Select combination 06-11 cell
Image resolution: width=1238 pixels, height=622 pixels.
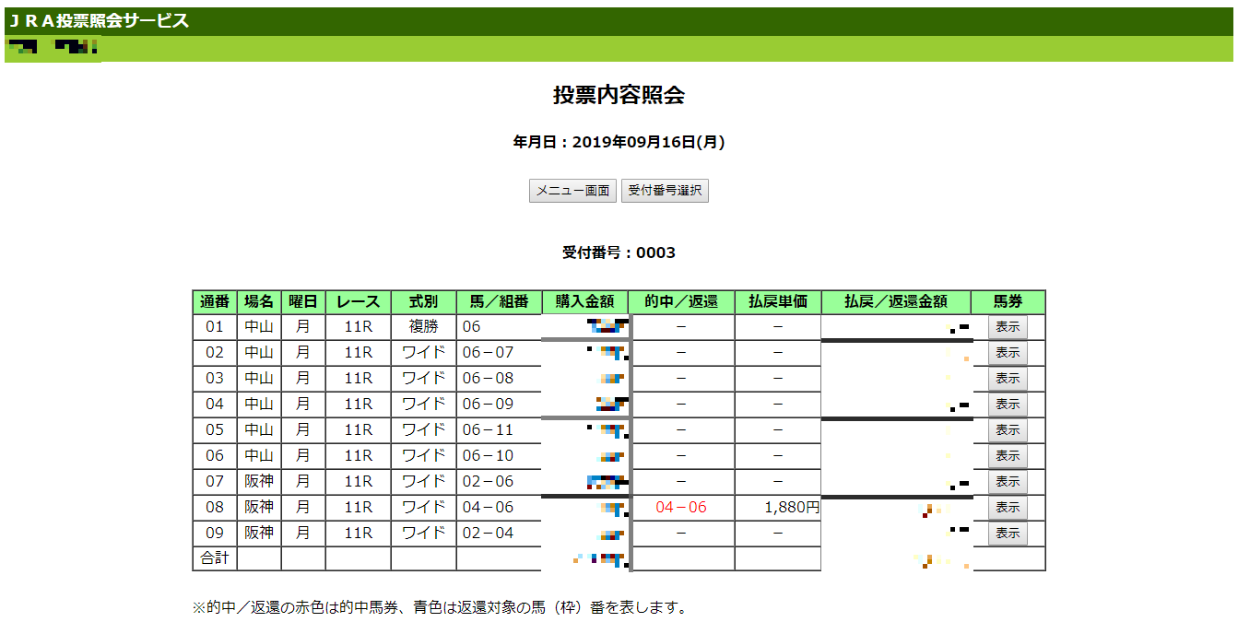click(500, 429)
